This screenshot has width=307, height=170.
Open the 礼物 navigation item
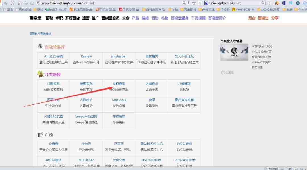(x=165, y=18)
